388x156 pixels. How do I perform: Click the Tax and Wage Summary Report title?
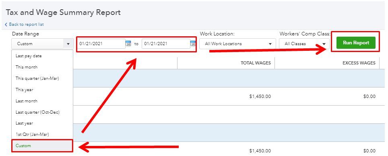coord(63,12)
